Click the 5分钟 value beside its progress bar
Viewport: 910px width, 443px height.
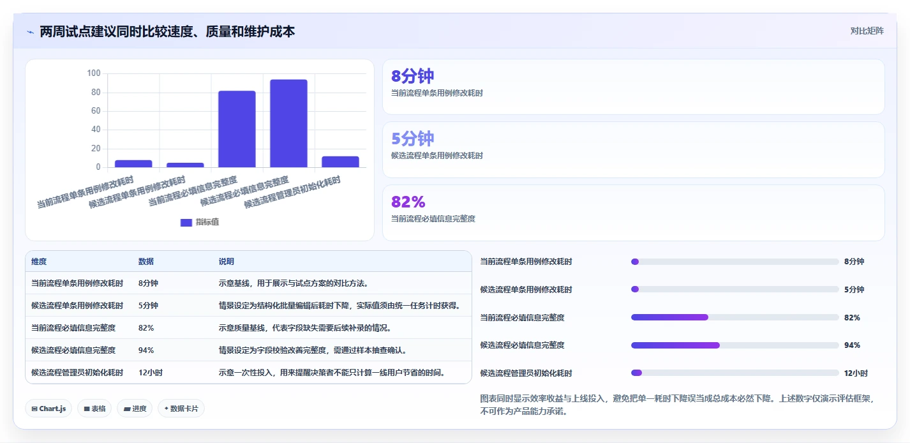coord(854,289)
